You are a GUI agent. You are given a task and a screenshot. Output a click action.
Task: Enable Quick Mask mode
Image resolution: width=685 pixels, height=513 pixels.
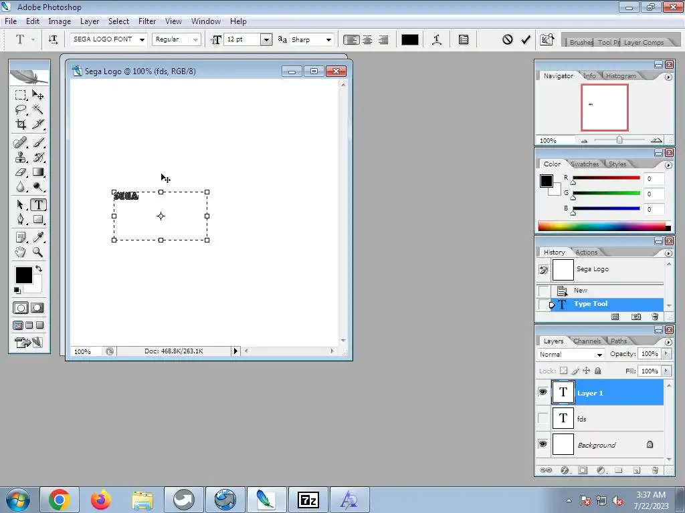click(x=37, y=308)
